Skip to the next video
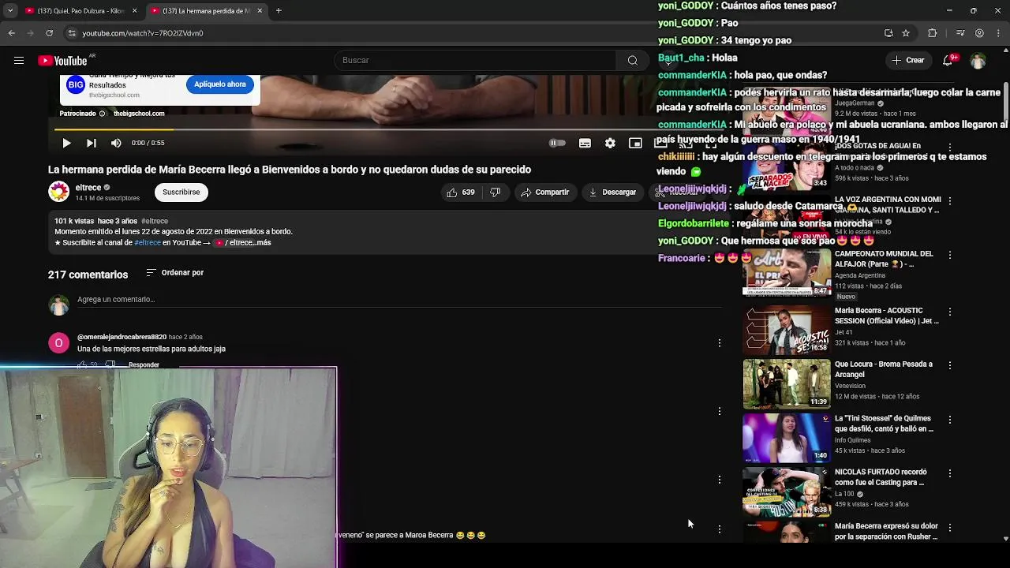This screenshot has width=1010, height=568. click(92, 143)
